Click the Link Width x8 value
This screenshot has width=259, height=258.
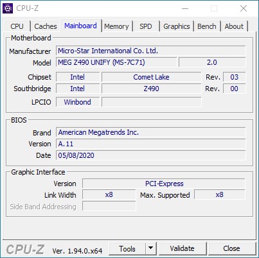click(x=109, y=195)
